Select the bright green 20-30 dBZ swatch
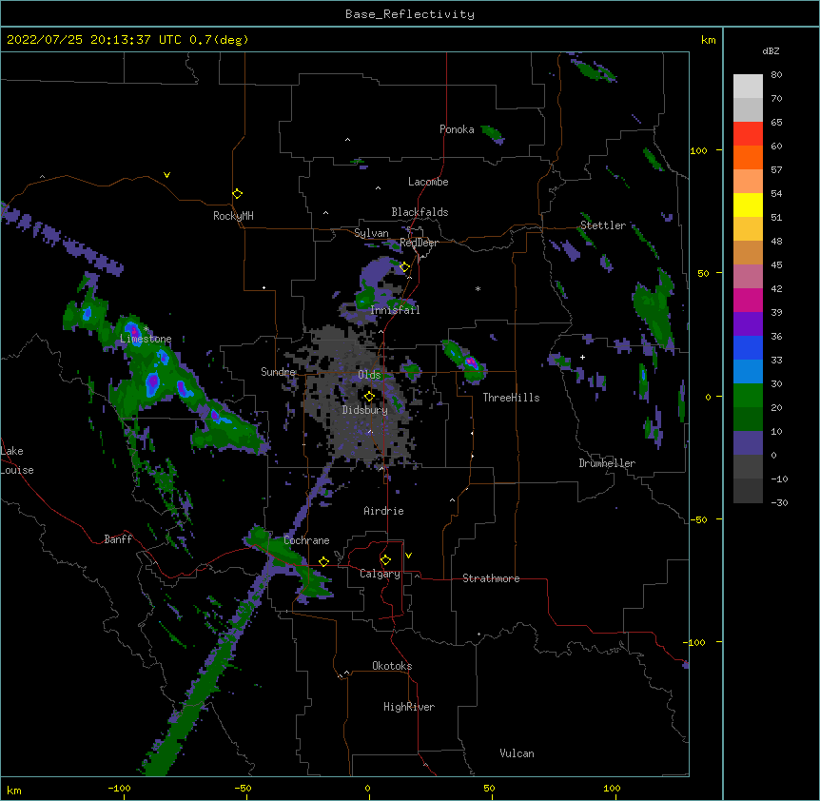The width and height of the screenshot is (820, 801). (748, 396)
